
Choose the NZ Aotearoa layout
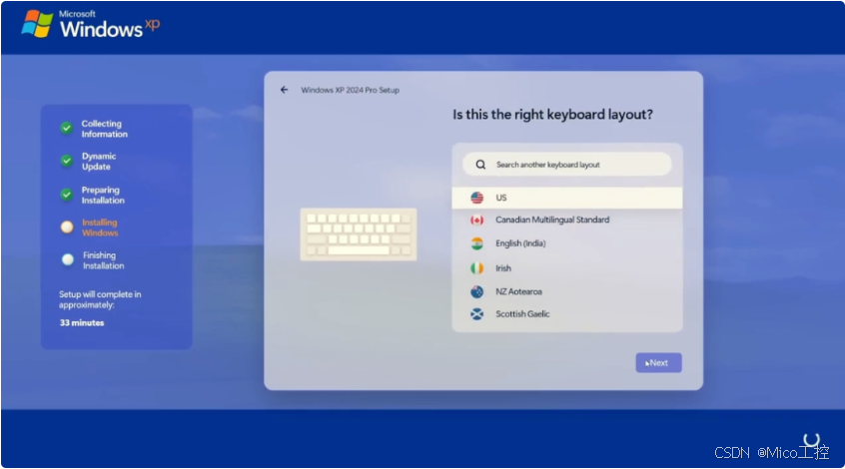567,291
